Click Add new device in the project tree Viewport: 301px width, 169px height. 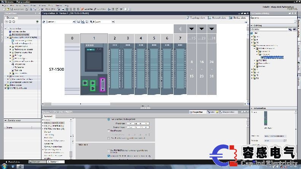point(19,32)
